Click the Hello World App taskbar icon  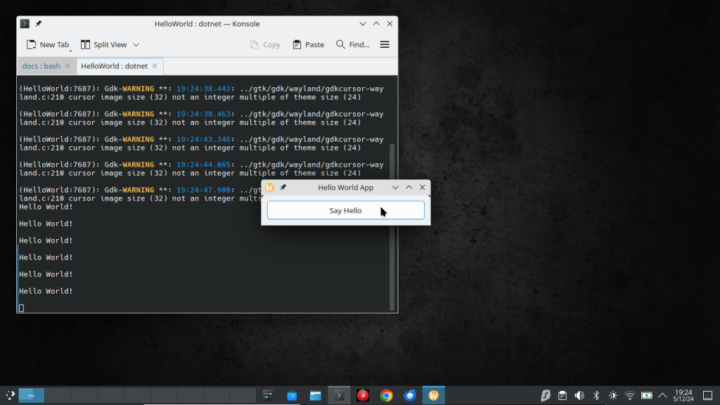434,395
